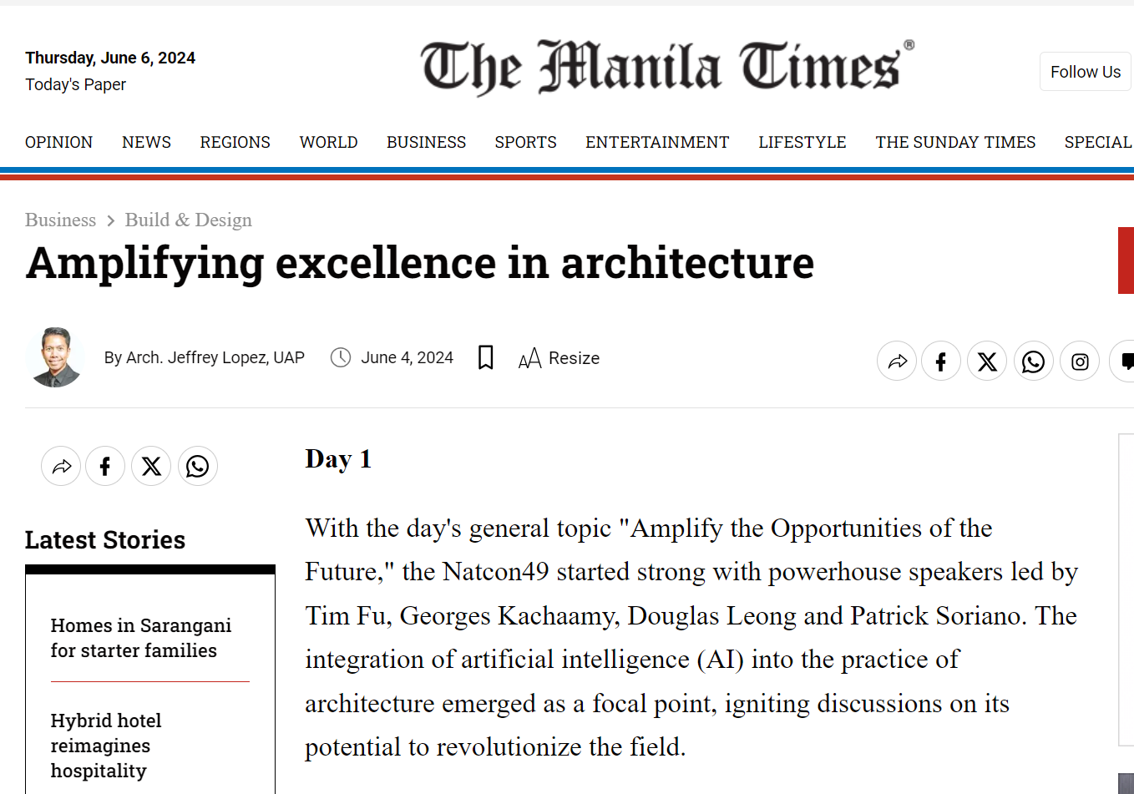
Task: Bookmark this article
Action: click(485, 357)
